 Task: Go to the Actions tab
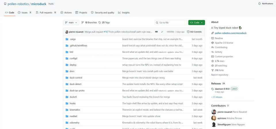(66, 12)
